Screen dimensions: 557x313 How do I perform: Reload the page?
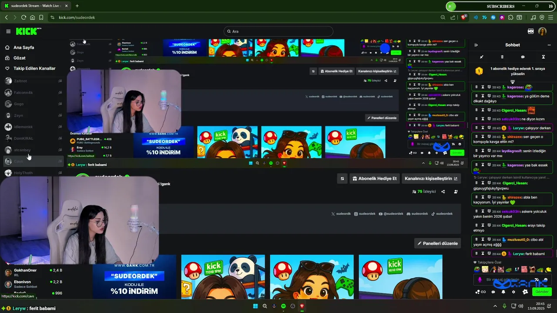click(x=23, y=17)
